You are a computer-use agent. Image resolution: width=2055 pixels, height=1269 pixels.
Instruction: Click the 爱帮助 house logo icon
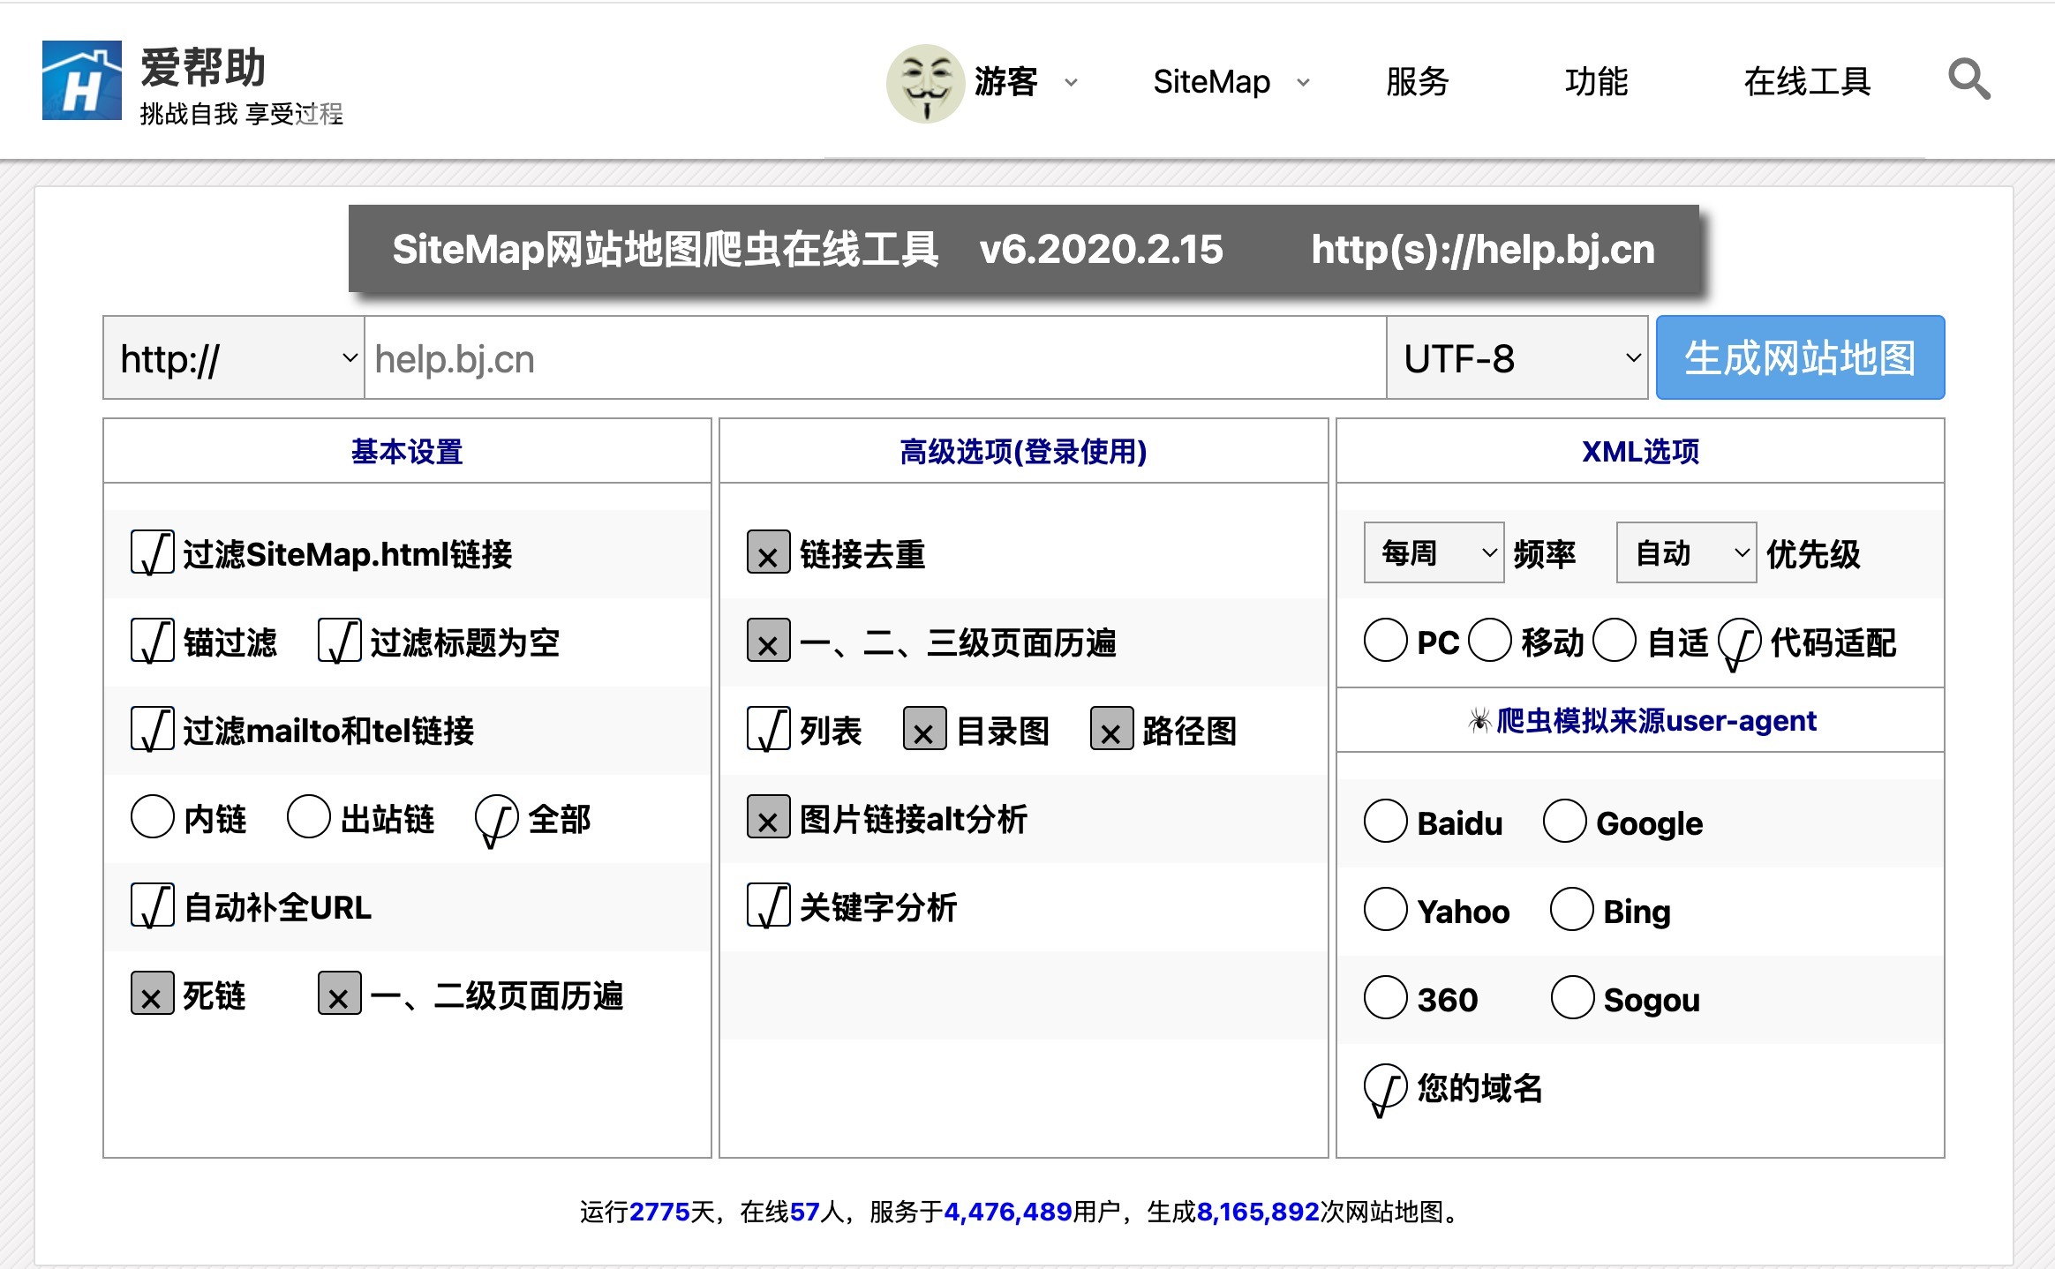[x=82, y=80]
